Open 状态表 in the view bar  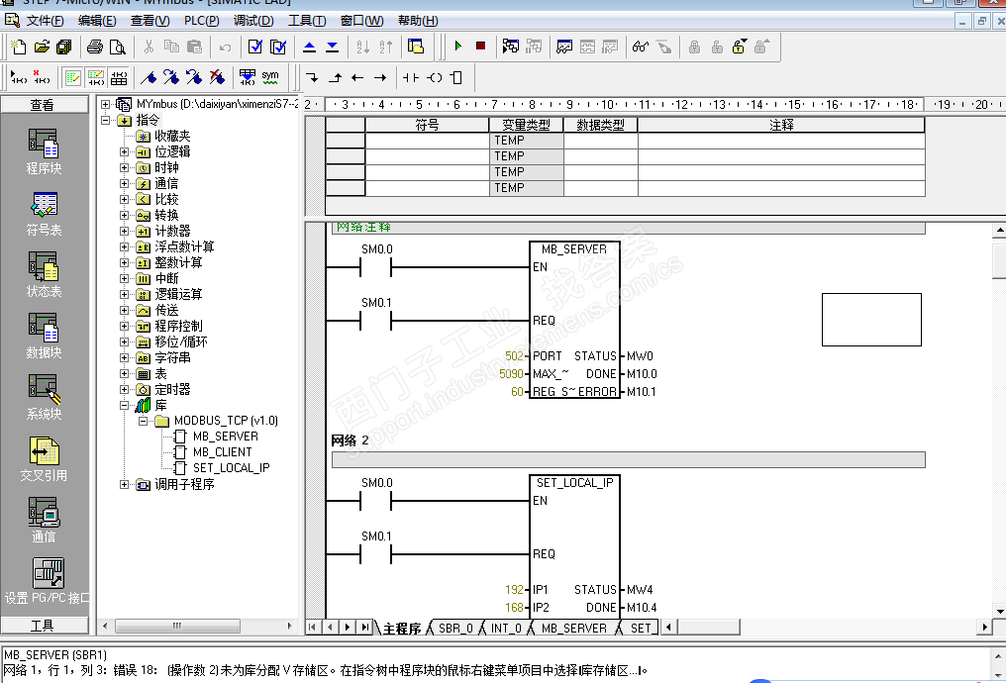point(44,275)
